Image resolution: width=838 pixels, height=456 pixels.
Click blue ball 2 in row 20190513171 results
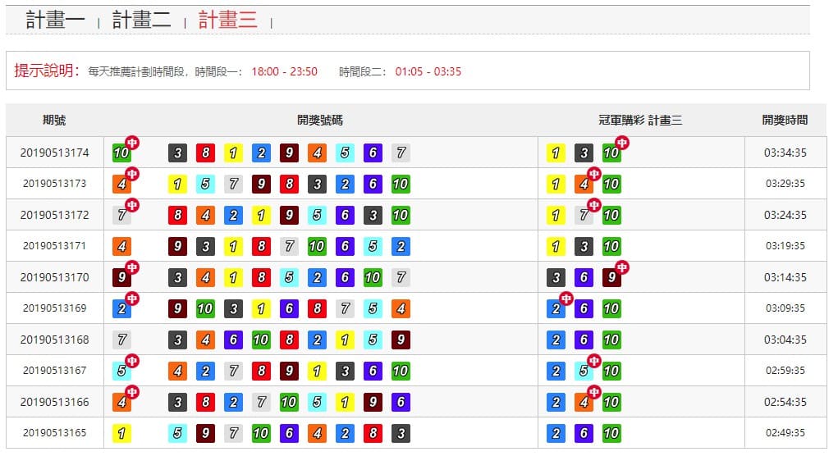click(x=401, y=247)
